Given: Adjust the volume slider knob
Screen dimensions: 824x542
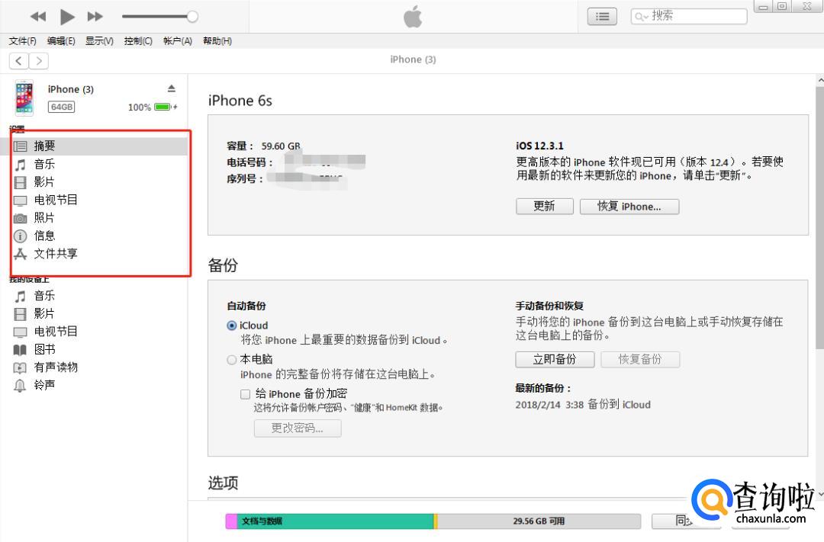Looking at the screenshot, I should point(192,16).
